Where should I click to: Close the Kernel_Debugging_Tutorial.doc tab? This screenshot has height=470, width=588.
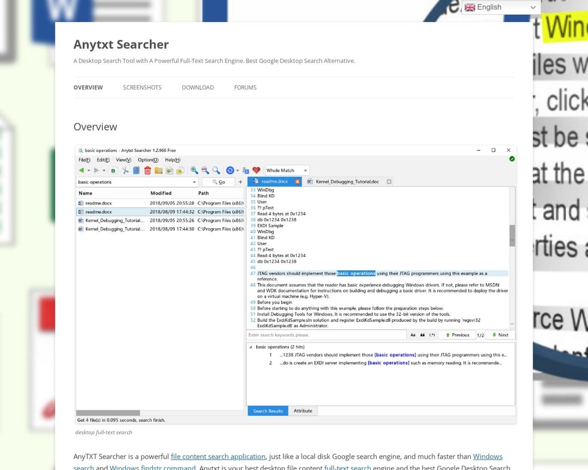(x=389, y=181)
